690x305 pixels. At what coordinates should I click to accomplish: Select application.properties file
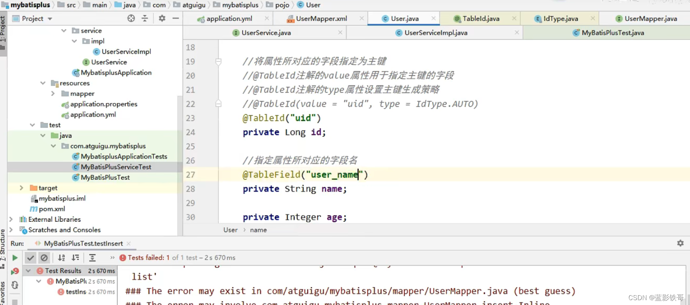tap(99, 104)
